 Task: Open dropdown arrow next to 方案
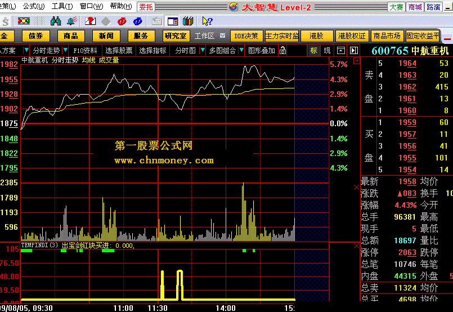pyautogui.click(x=26, y=50)
